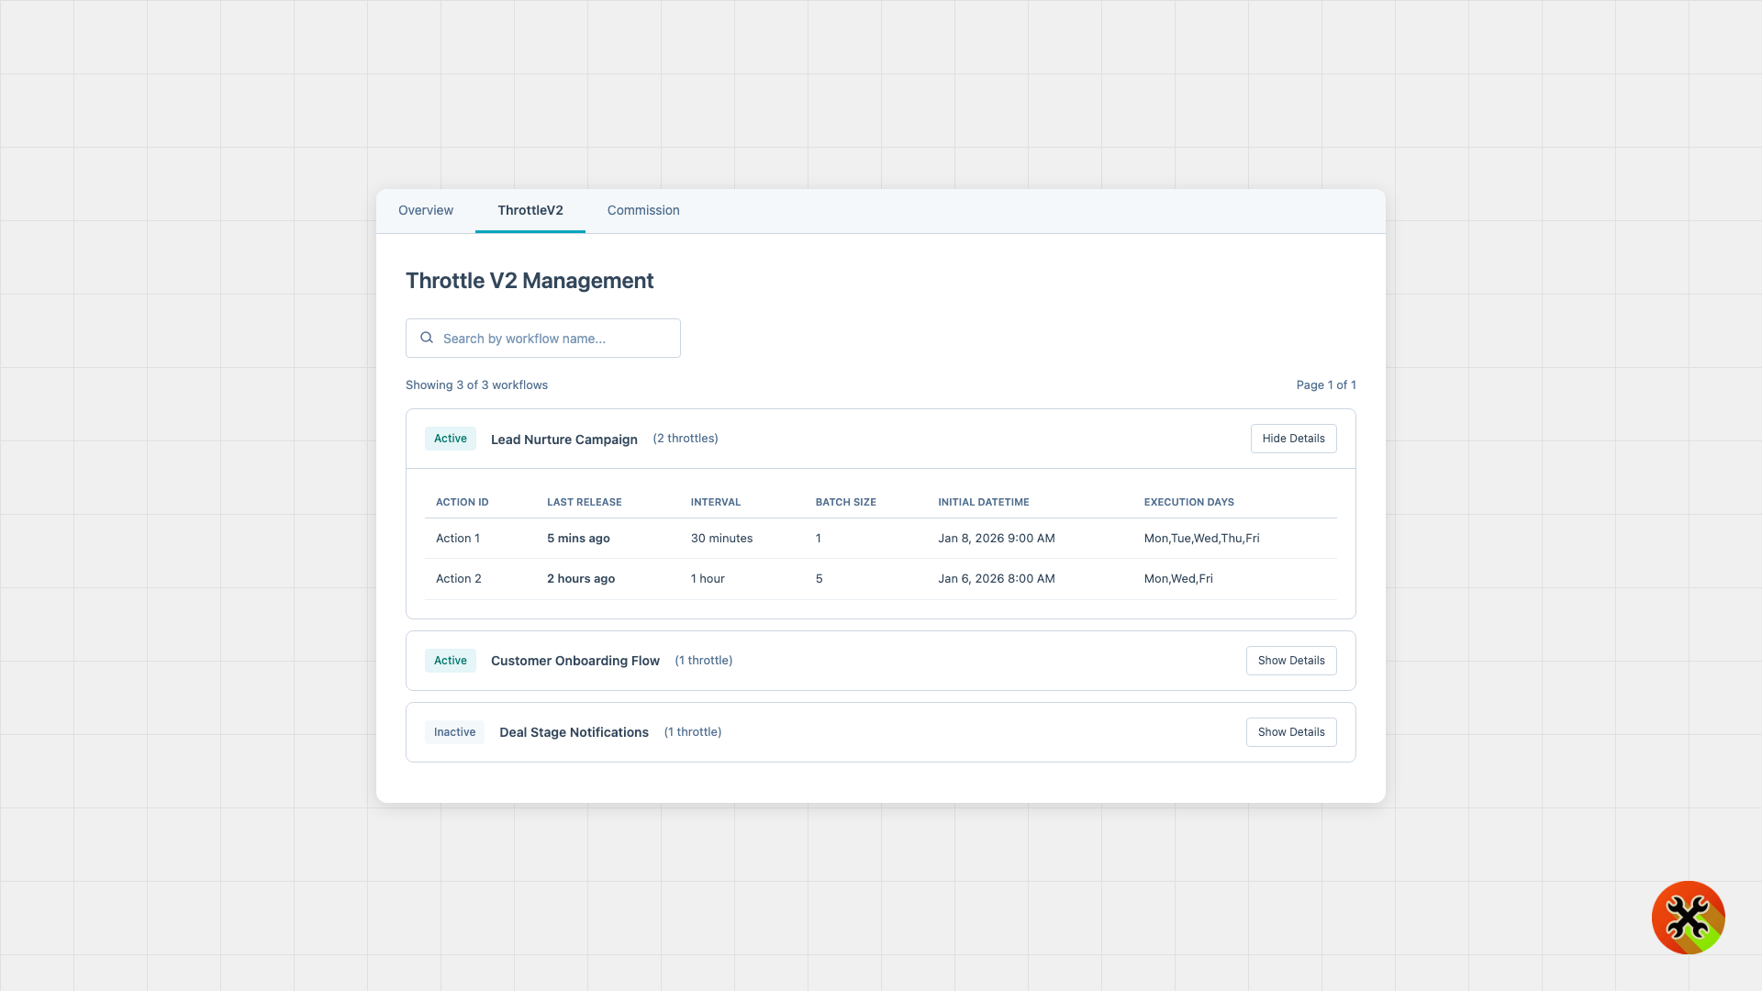Open the Commission tab

coord(642,210)
